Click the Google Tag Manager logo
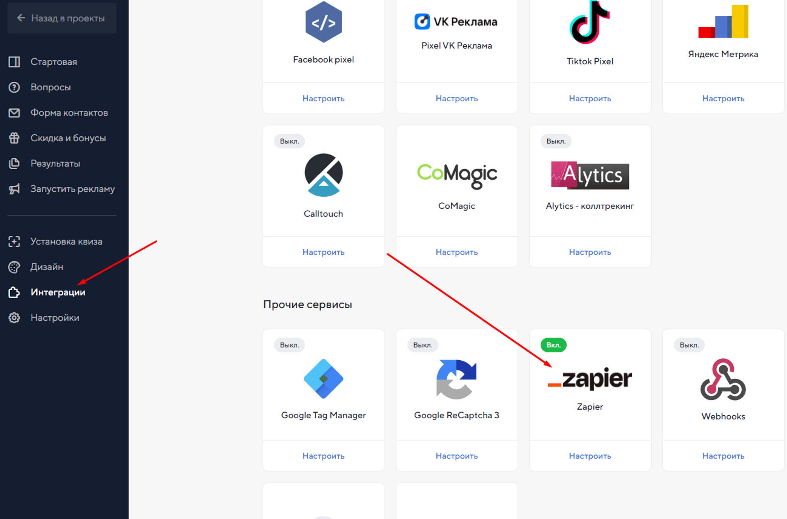787x519 pixels. (x=323, y=379)
